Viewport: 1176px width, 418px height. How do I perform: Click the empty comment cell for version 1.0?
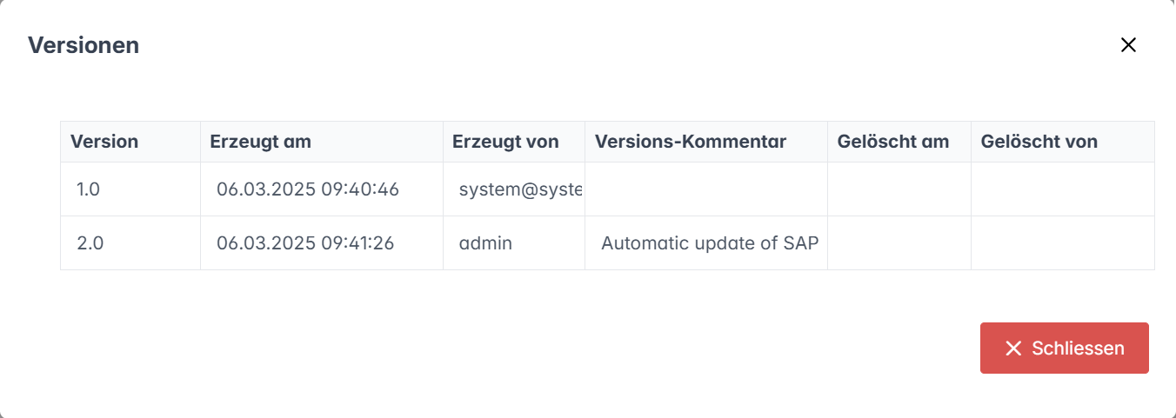[705, 189]
